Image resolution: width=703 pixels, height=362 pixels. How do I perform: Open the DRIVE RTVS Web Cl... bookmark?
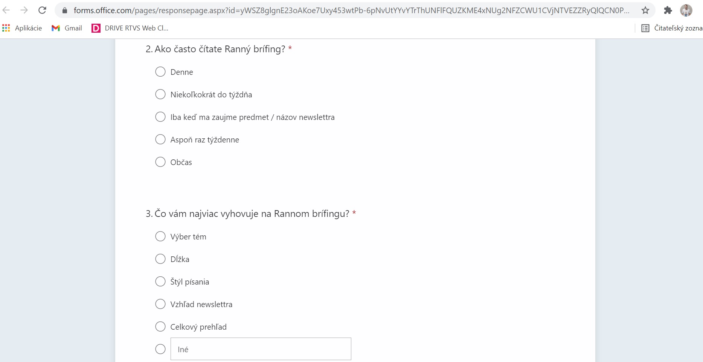coord(130,28)
